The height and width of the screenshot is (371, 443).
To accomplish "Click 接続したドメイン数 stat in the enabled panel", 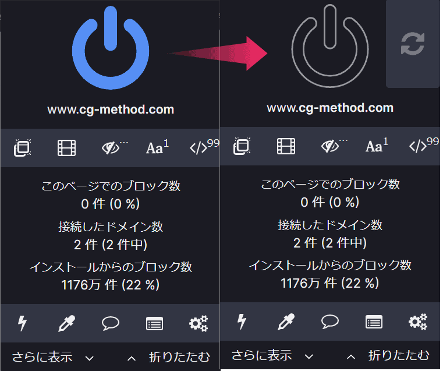I will (110, 227).
